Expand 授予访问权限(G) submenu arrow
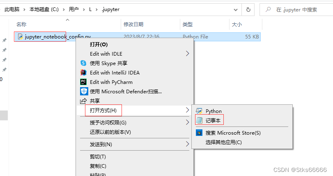Viewport: 333px width, 176px height. (x=187, y=122)
